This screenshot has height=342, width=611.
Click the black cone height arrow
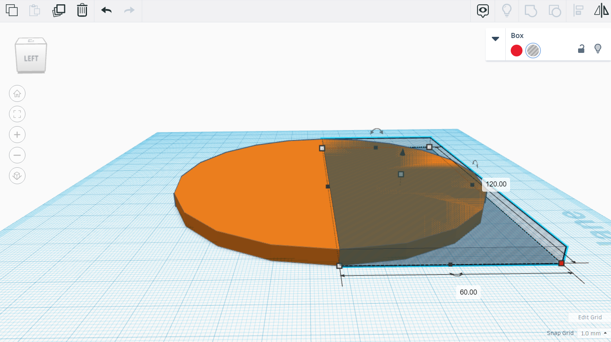403,152
